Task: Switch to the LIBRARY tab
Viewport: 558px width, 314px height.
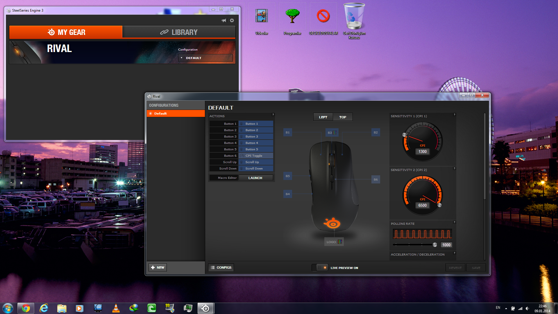Action: click(x=179, y=32)
